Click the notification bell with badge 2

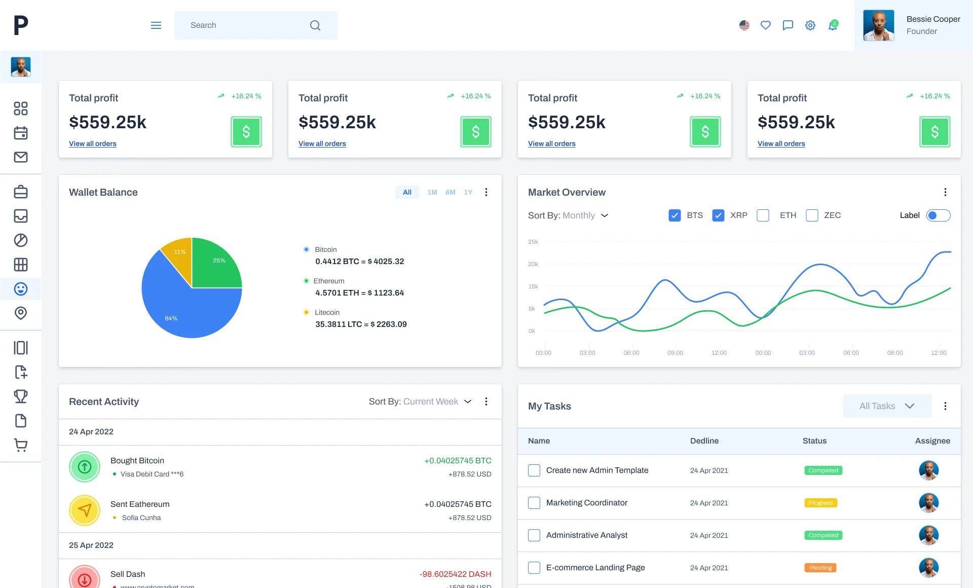point(832,25)
